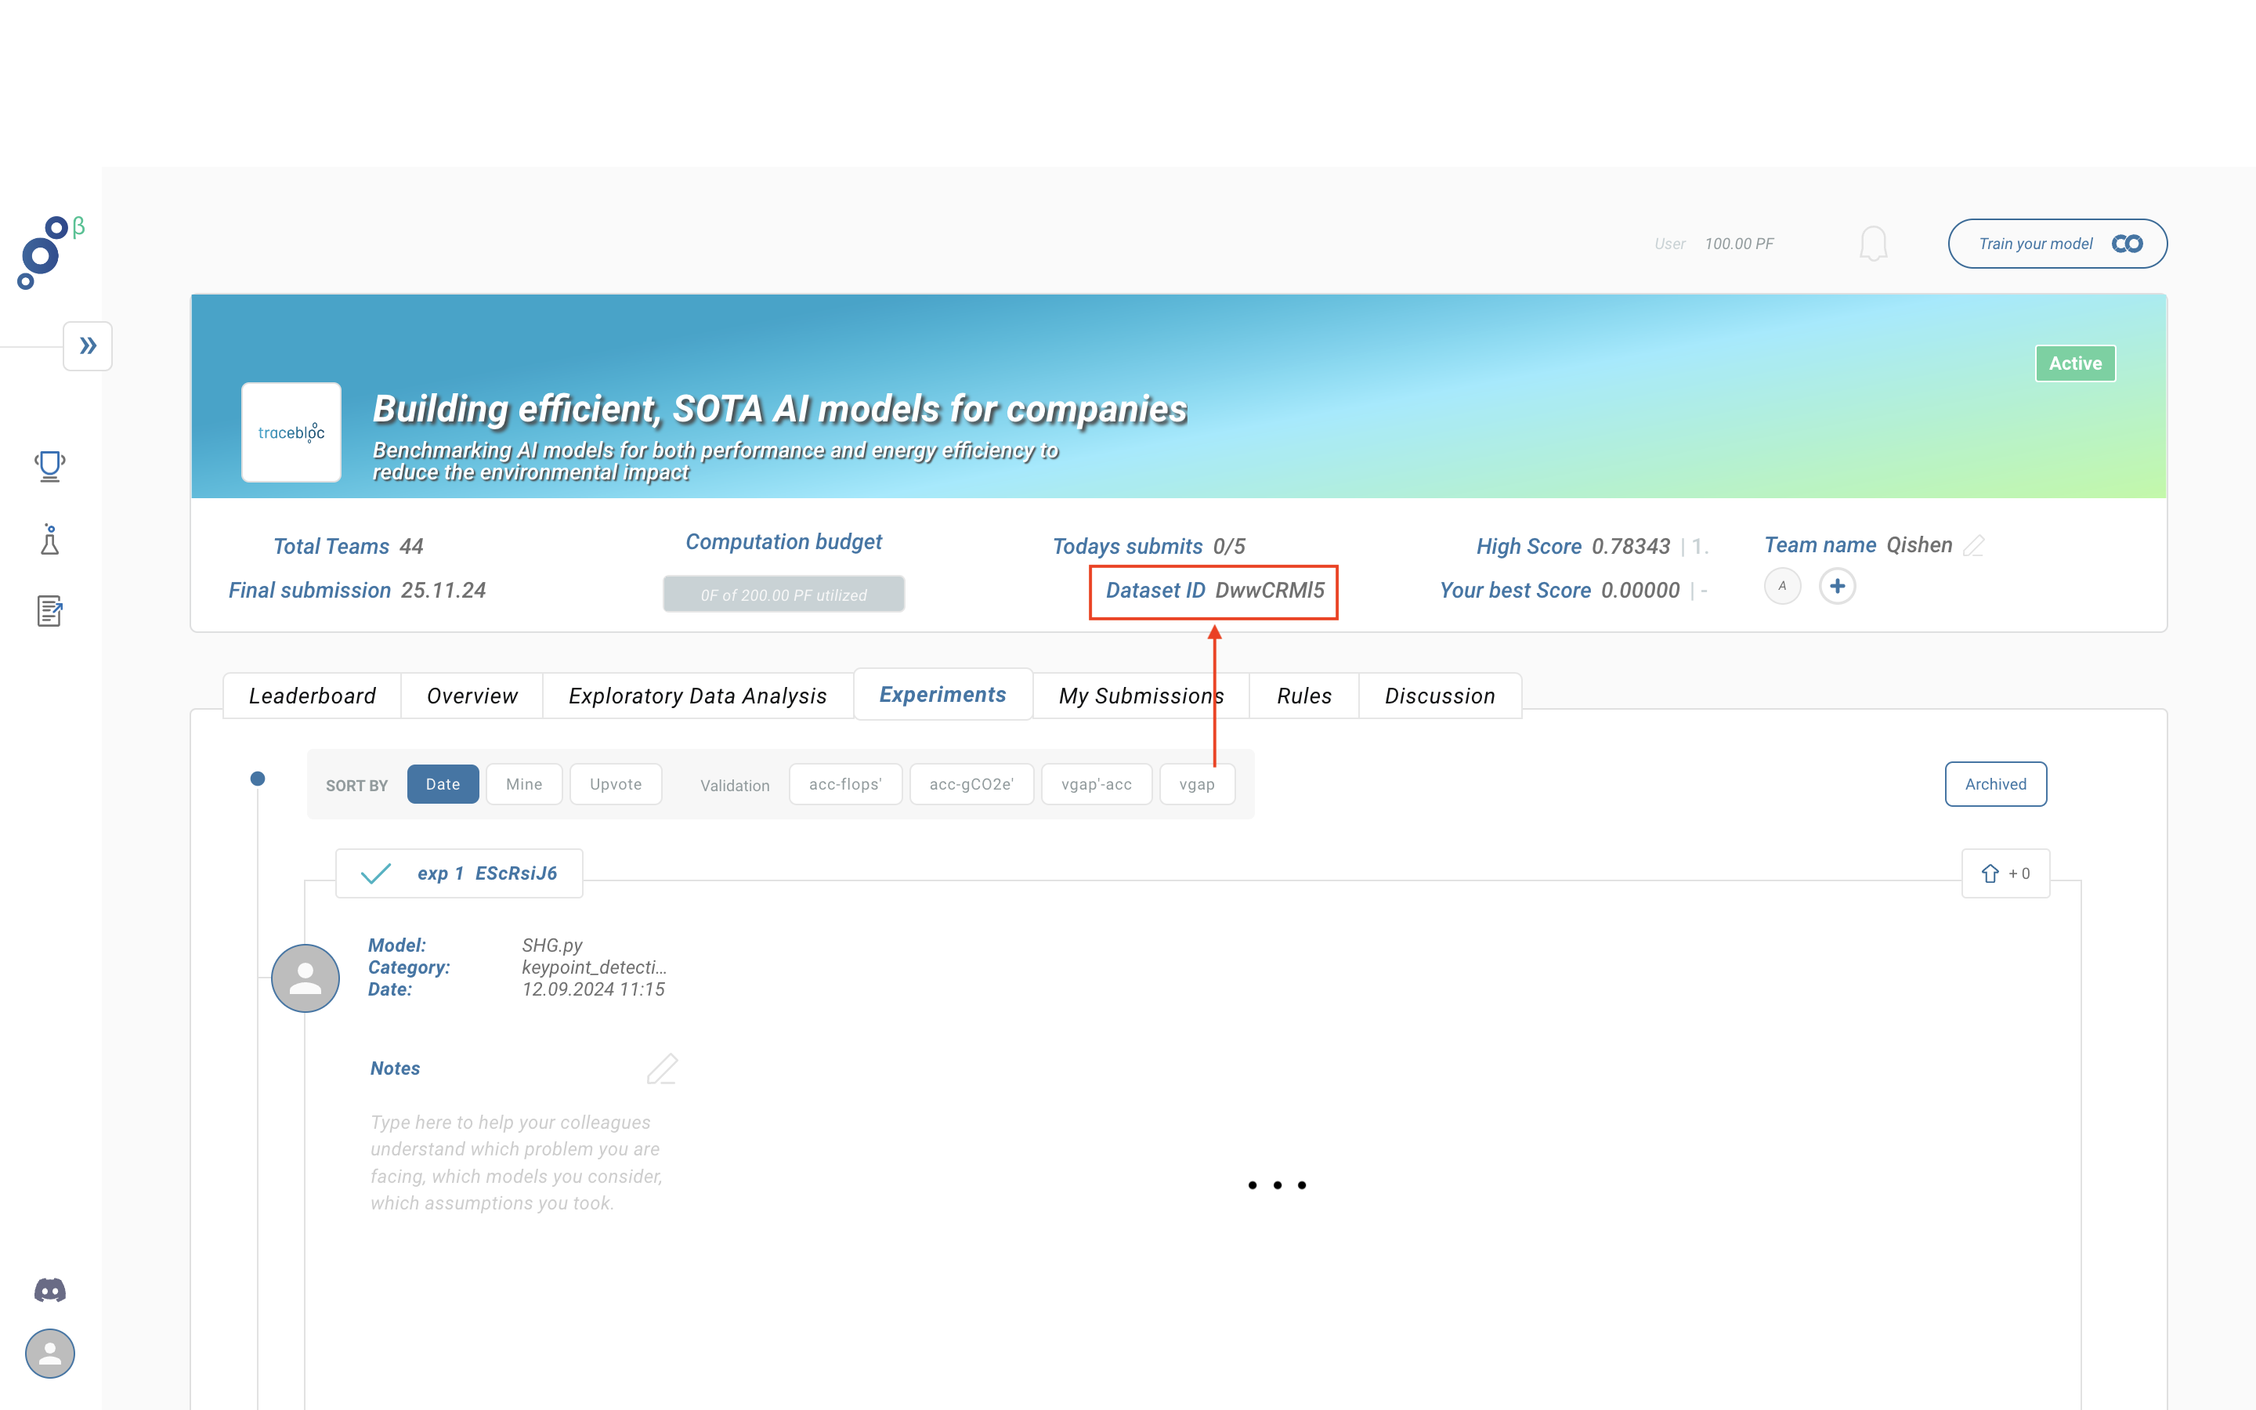Image resolution: width=2256 pixels, height=1410 pixels.
Task: Select the Upvote sort filter
Action: [x=614, y=783]
